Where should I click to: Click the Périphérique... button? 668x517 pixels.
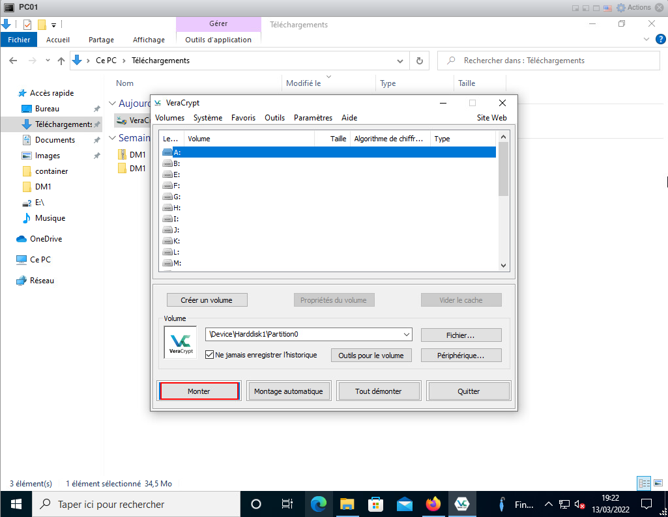click(461, 356)
